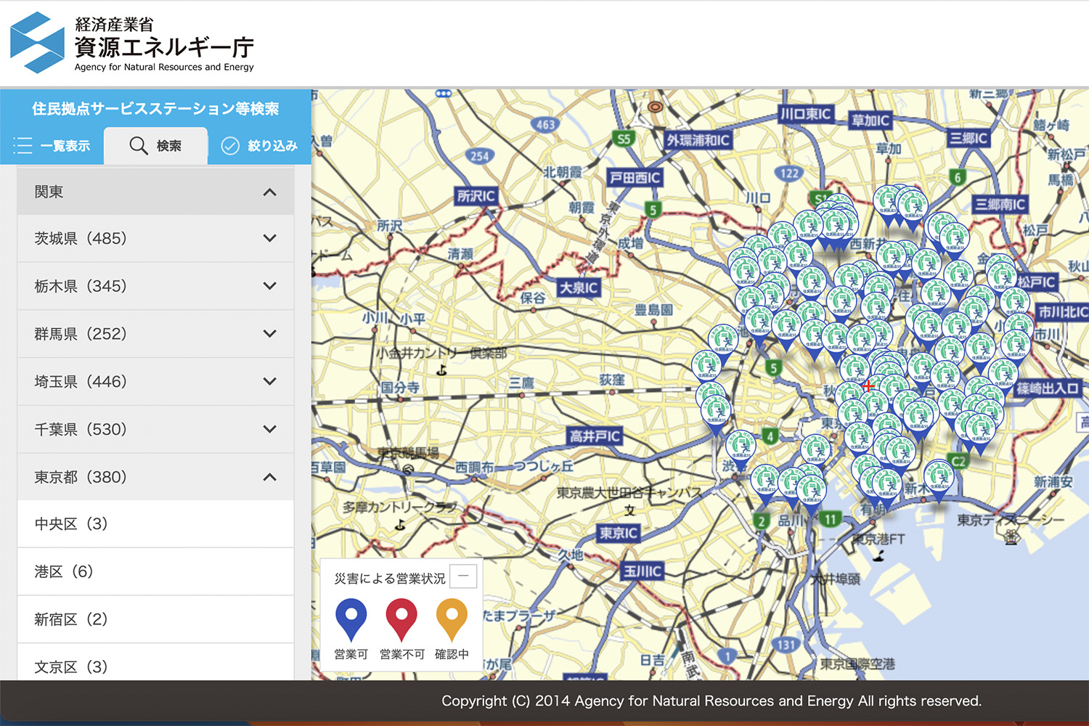Click the blue 営業可 legend pin
1089x726 pixels.
click(351, 619)
